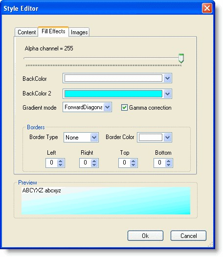Open the BackColor dropdown arrow
Image resolution: width=223 pixels, height=257 pixels.
(x=167, y=78)
